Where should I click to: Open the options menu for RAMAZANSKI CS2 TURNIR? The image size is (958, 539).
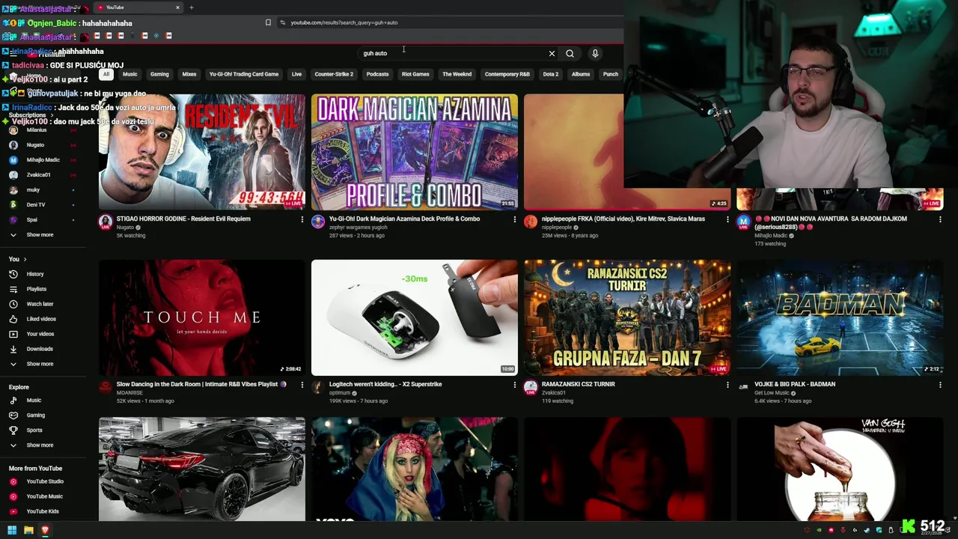point(727,385)
